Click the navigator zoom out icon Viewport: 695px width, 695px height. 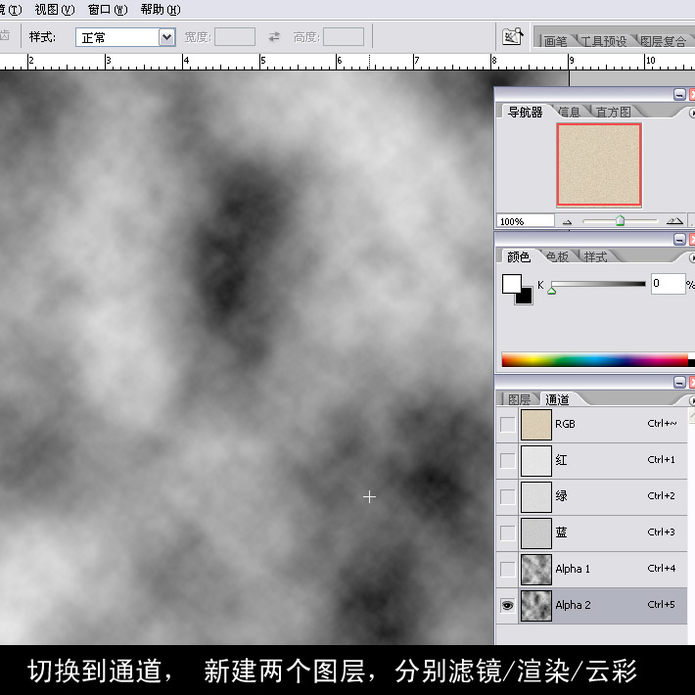point(567,221)
